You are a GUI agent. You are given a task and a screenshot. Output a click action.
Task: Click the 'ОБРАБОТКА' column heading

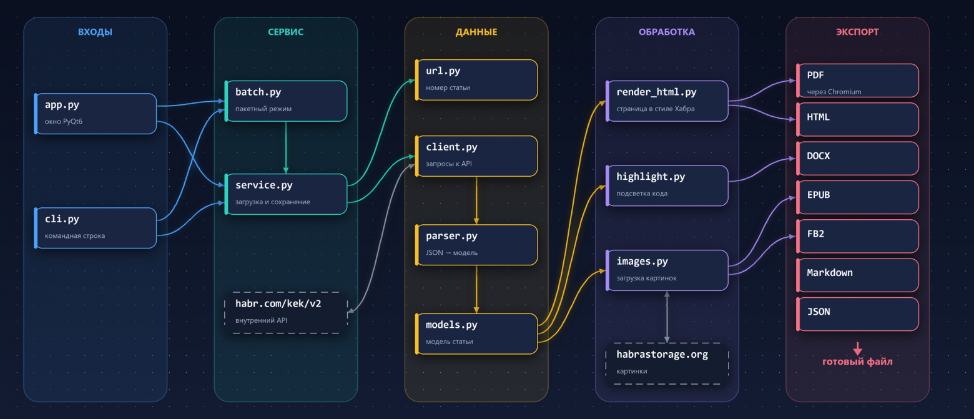click(x=667, y=32)
